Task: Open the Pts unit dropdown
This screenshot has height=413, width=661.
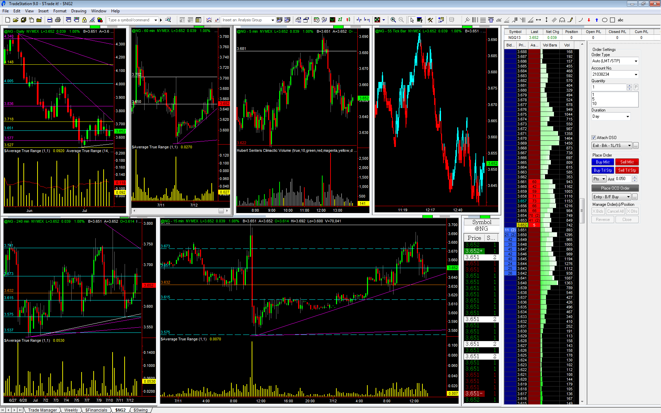Action: point(599,179)
